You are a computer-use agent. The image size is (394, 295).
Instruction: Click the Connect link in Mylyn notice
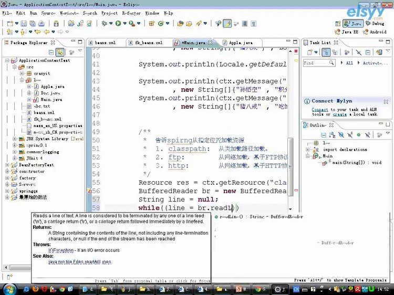click(x=320, y=110)
